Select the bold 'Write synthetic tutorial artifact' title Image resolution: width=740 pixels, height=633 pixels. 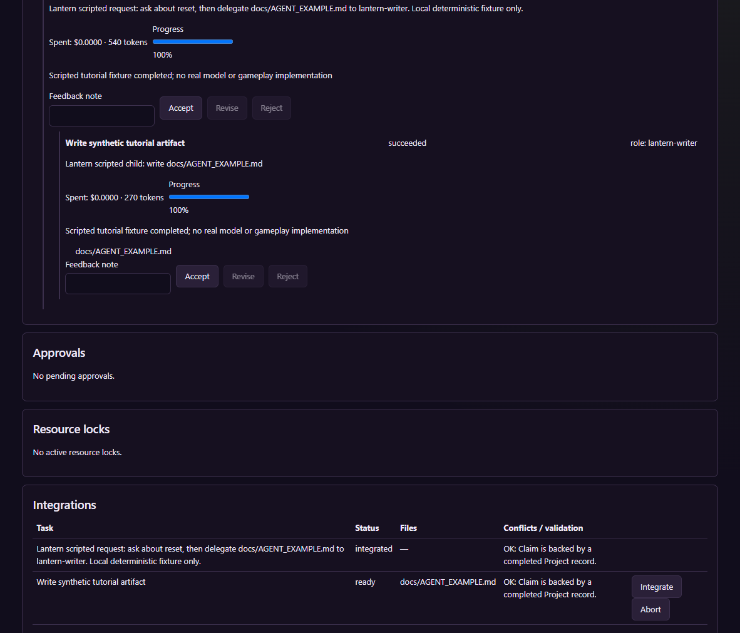[x=125, y=143]
